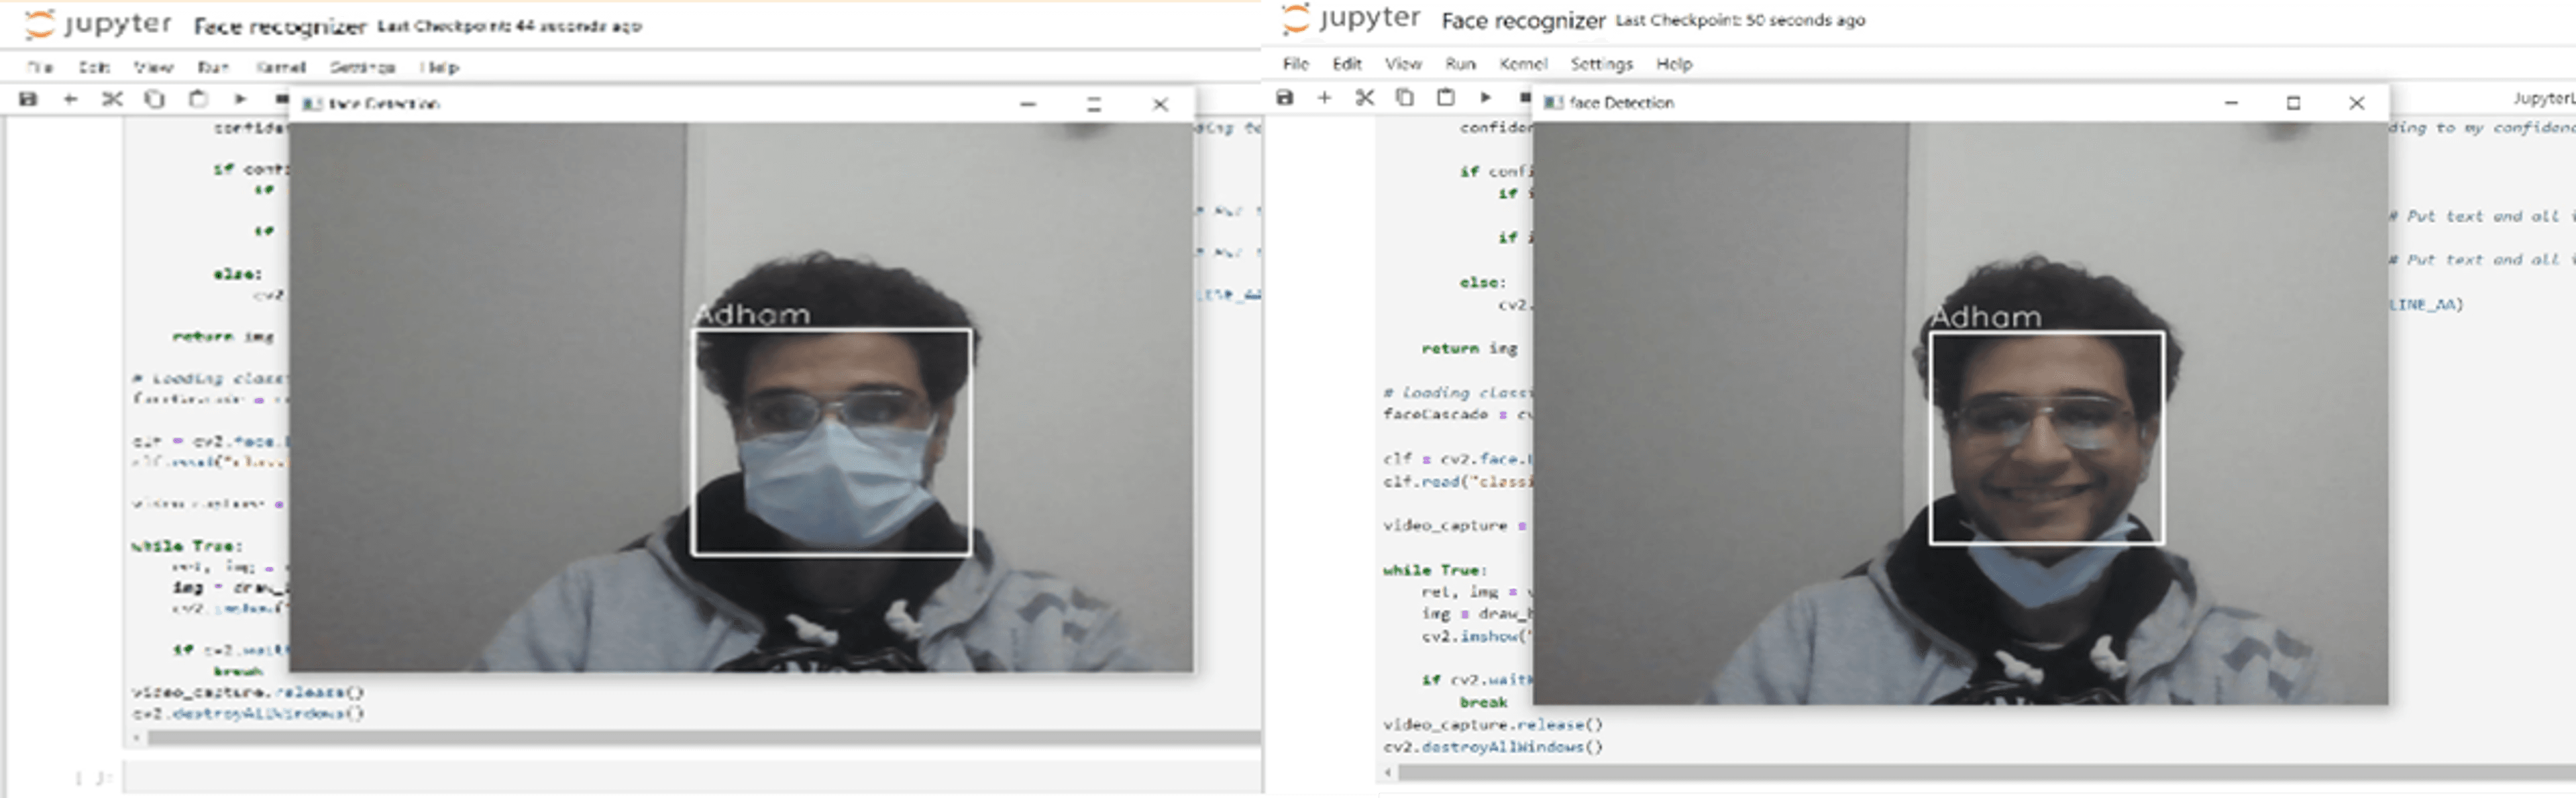Image resolution: width=2576 pixels, height=798 pixels.
Task: Open the Edit menu
Action: pos(1347,64)
